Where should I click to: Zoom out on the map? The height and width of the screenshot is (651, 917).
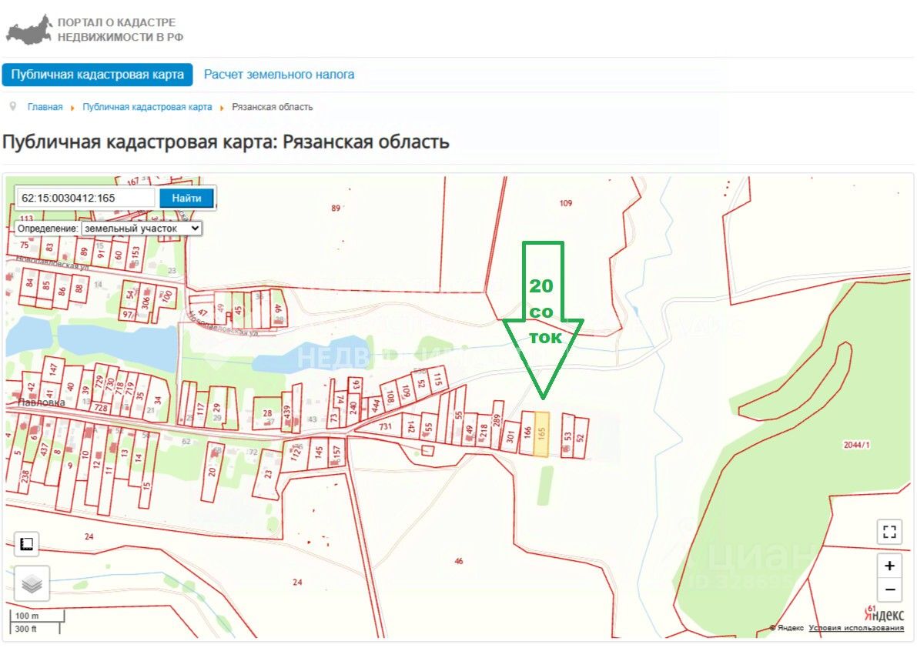pyautogui.click(x=889, y=589)
